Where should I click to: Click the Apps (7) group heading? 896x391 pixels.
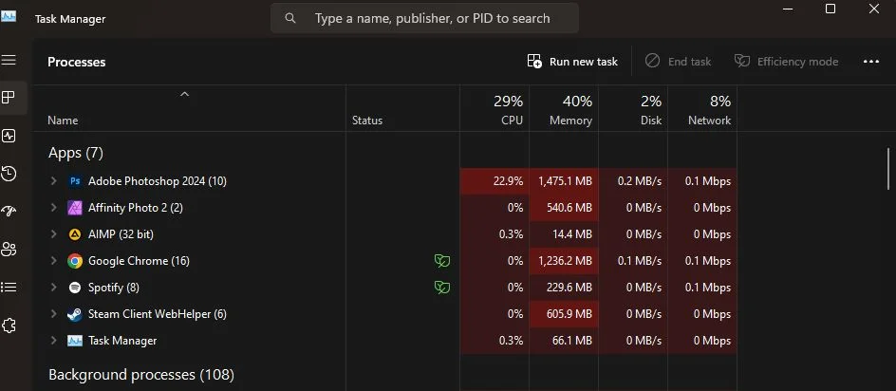(76, 153)
